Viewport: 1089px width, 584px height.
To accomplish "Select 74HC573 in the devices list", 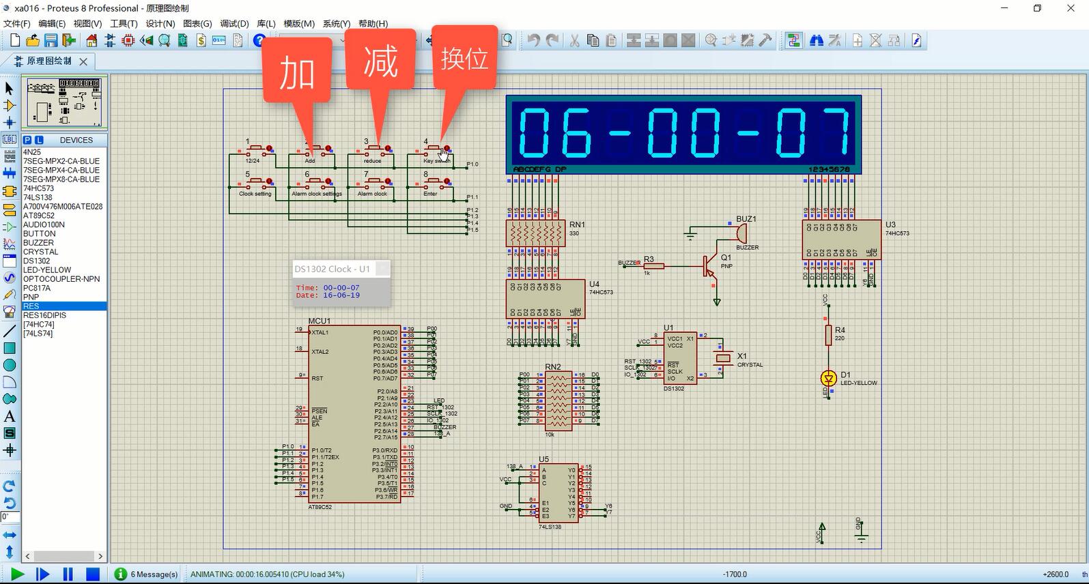I will point(64,188).
